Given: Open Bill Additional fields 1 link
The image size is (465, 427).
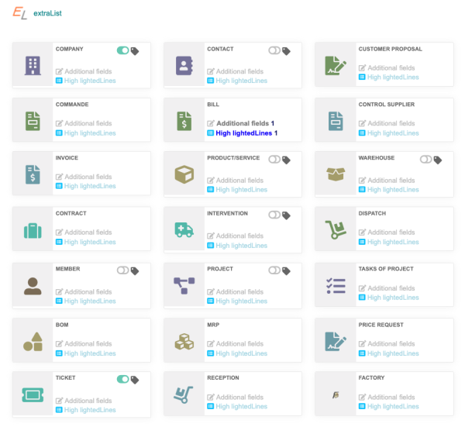Looking at the screenshot, I should [245, 123].
